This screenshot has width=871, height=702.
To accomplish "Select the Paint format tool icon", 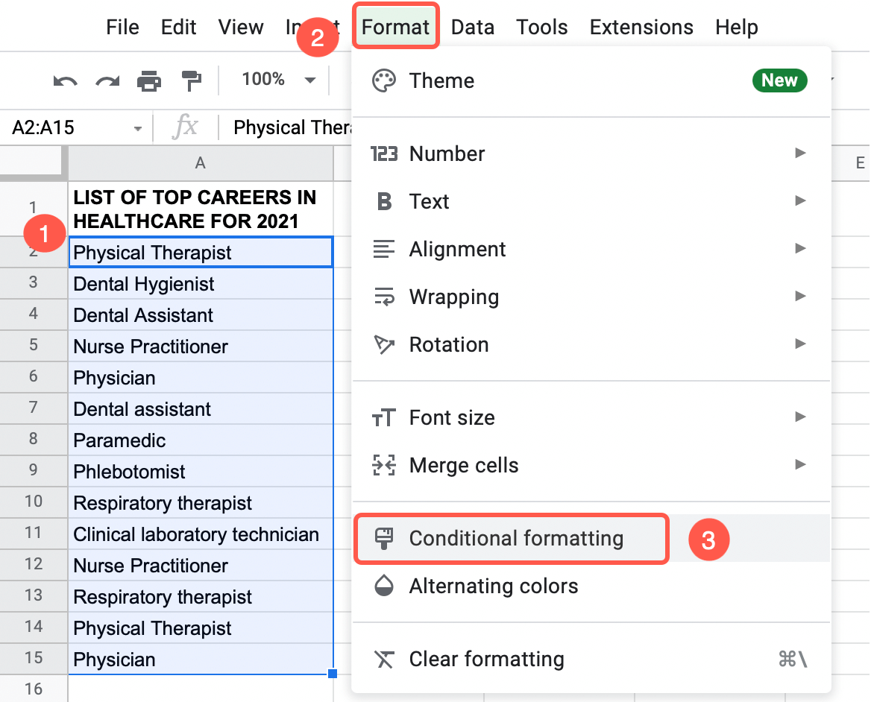I will point(191,80).
